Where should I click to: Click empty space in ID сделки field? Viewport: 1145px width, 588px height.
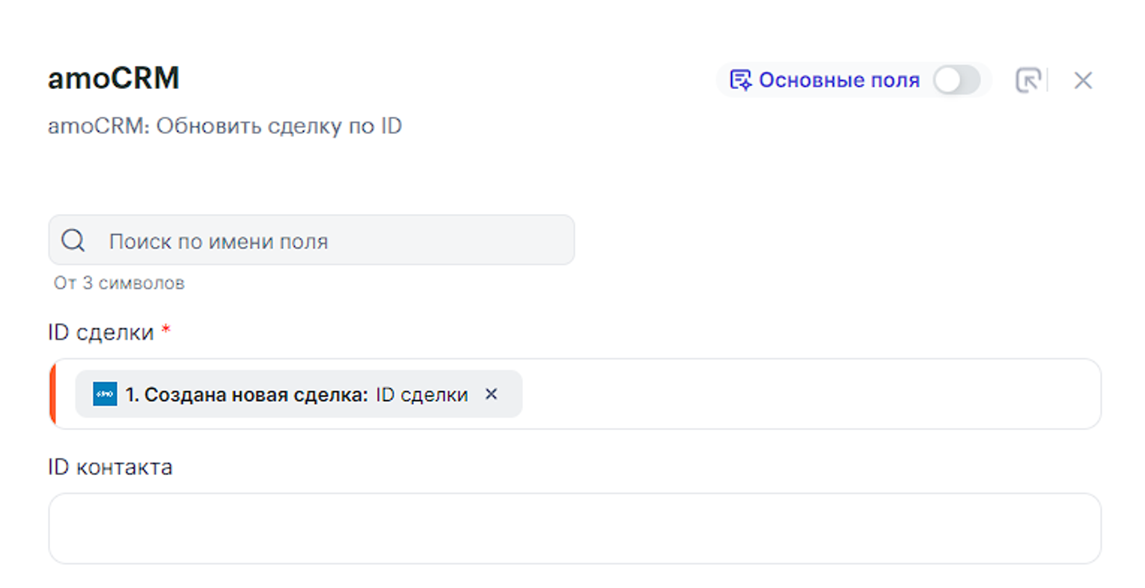(x=808, y=394)
